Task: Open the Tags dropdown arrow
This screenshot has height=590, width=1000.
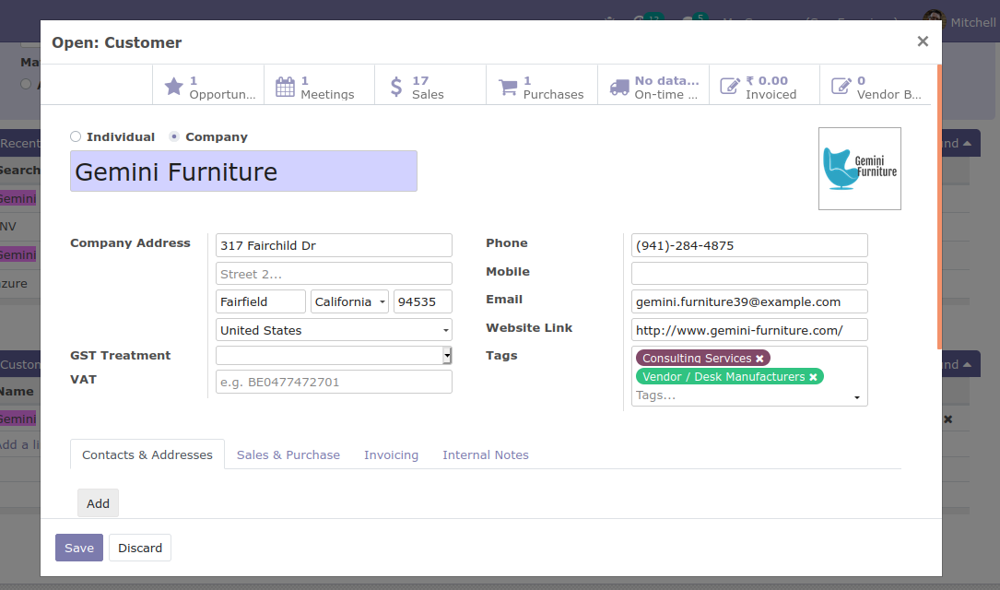Action: [x=856, y=397]
